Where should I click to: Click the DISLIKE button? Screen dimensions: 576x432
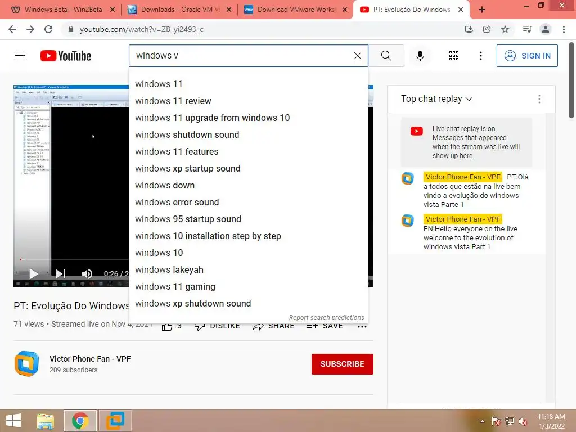pos(217,326)
